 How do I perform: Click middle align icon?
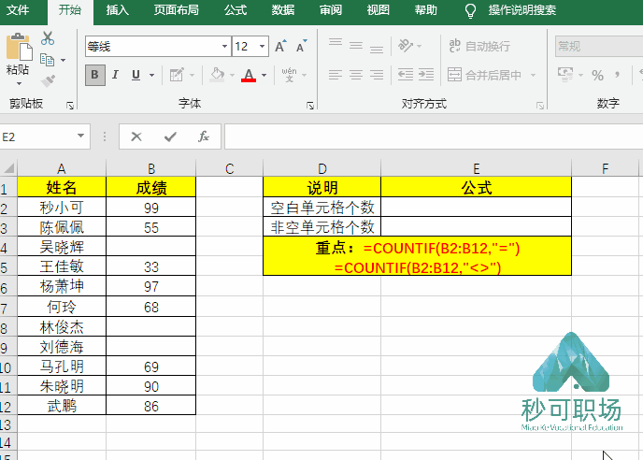356,46
